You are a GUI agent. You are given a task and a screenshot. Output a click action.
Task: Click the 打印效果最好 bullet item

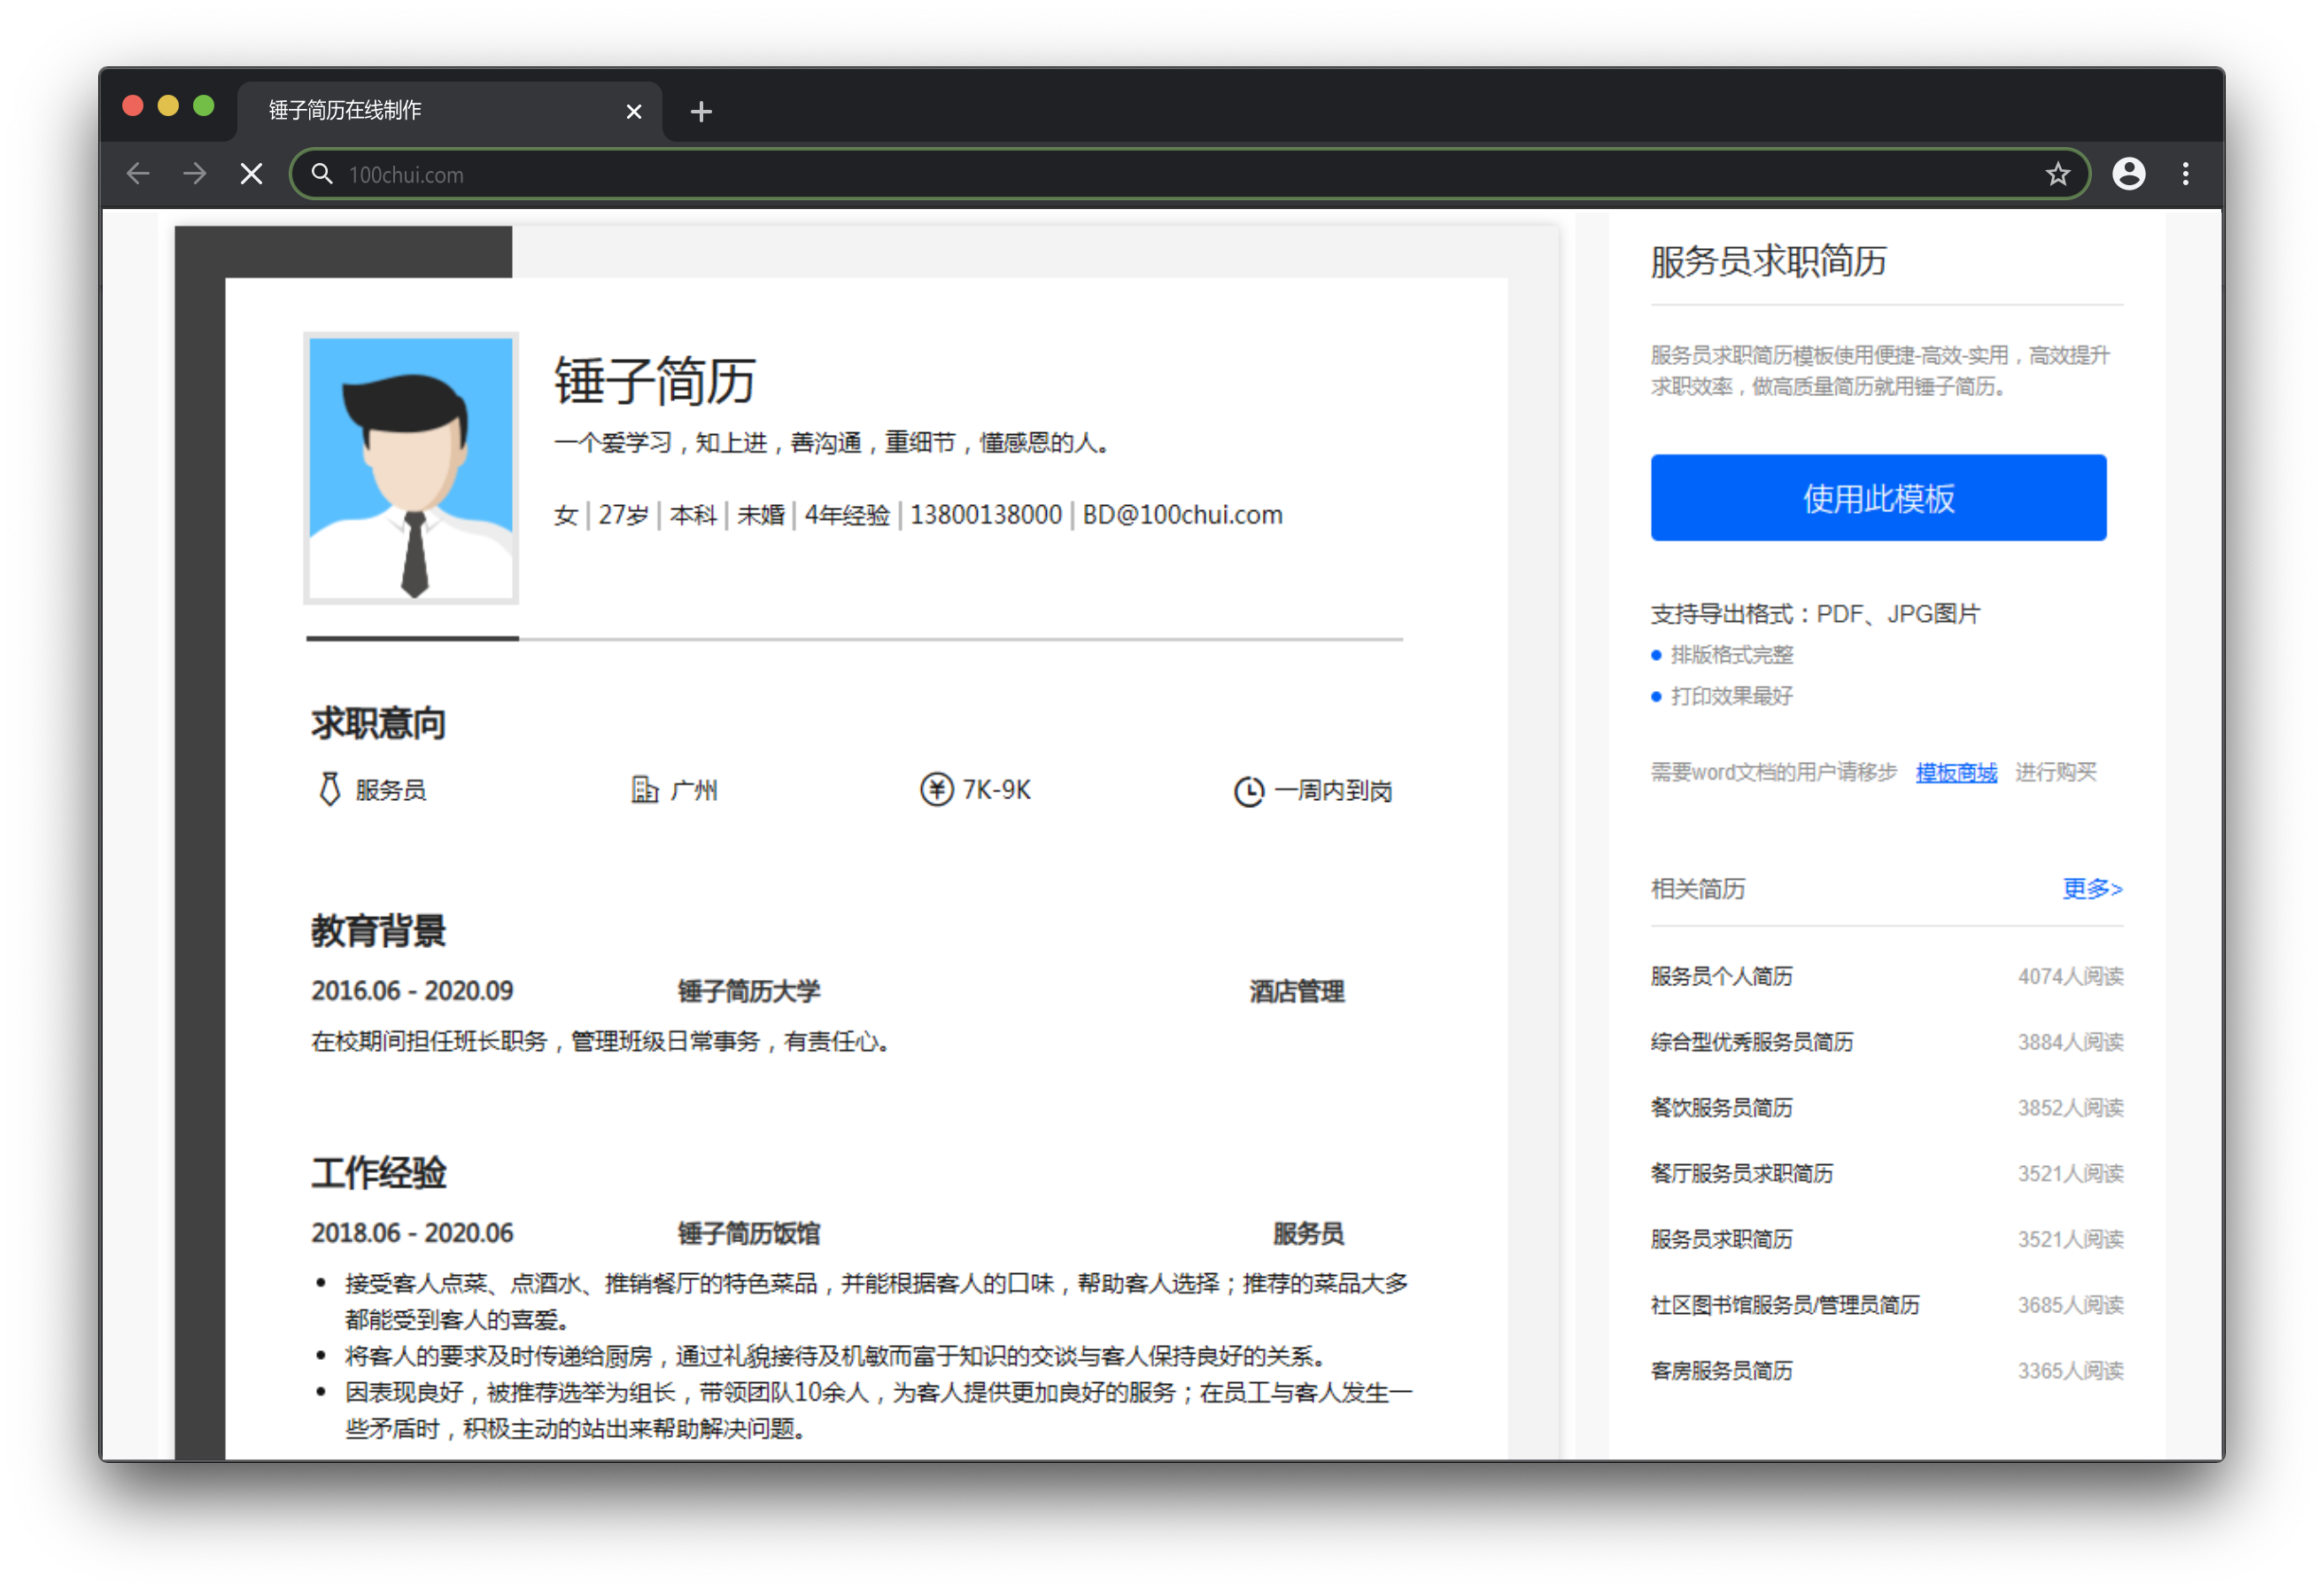tap(1731, 695)
